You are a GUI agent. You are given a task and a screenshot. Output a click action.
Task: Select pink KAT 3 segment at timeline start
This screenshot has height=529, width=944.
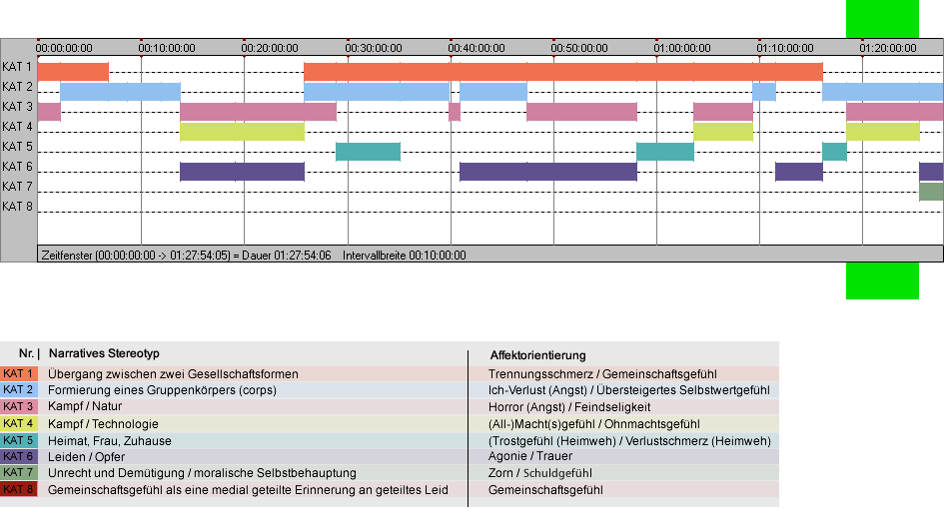point(49,112)
